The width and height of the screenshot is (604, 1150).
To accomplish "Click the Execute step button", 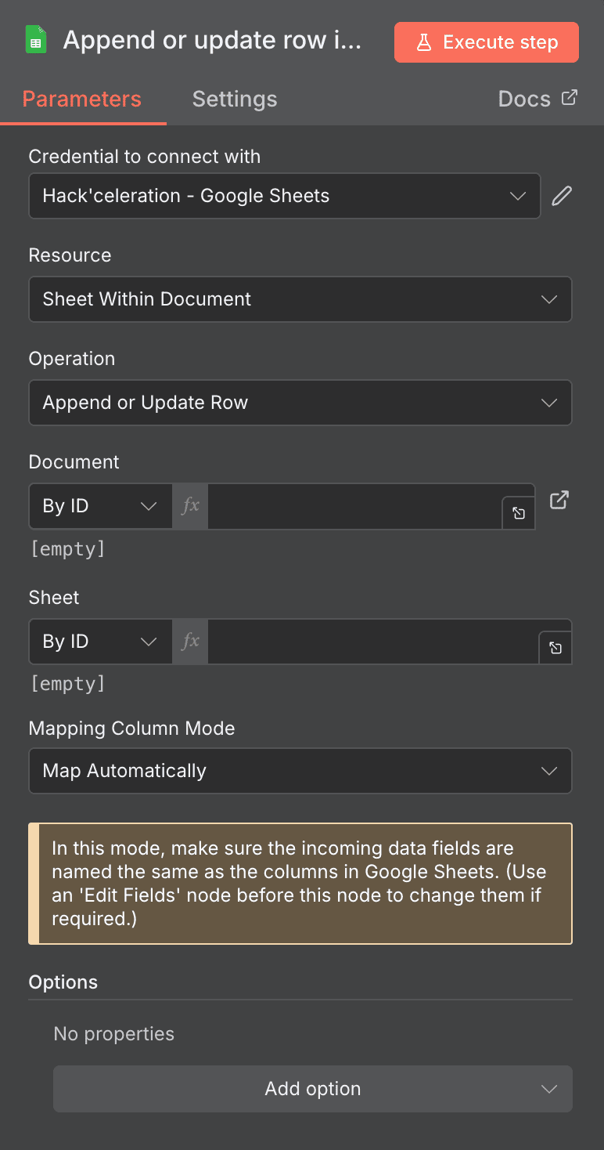I will [x=486, y=42].
